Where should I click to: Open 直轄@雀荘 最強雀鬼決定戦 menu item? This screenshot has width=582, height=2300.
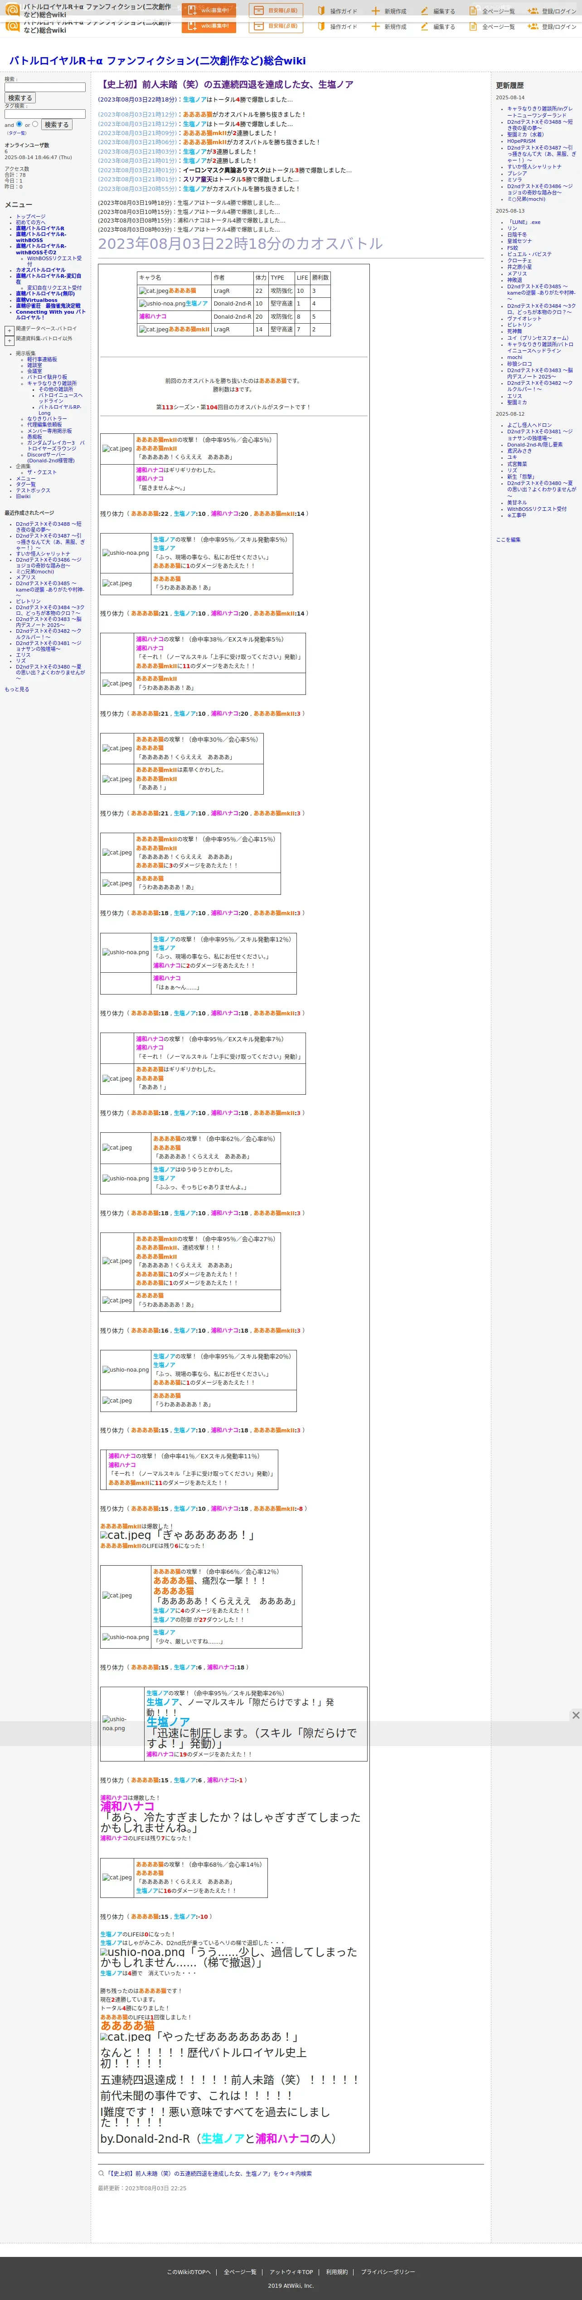[47, 306]
